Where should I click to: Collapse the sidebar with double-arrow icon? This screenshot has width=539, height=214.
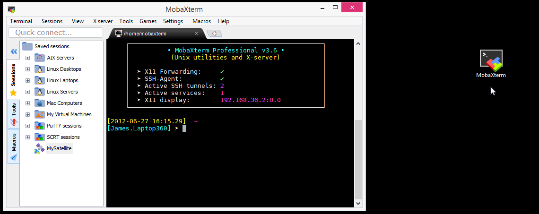coord(14,51)
